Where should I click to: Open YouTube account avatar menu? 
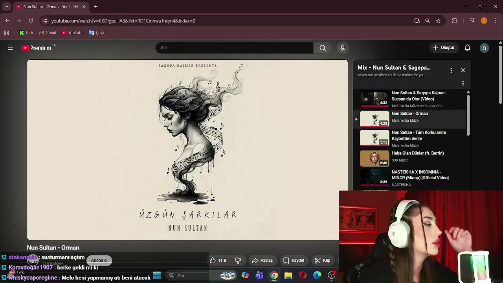pyautogui.click(x=484, y=48)
